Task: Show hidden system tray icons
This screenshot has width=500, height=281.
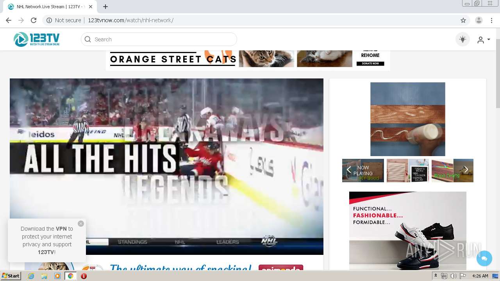Action: (436, 276)
